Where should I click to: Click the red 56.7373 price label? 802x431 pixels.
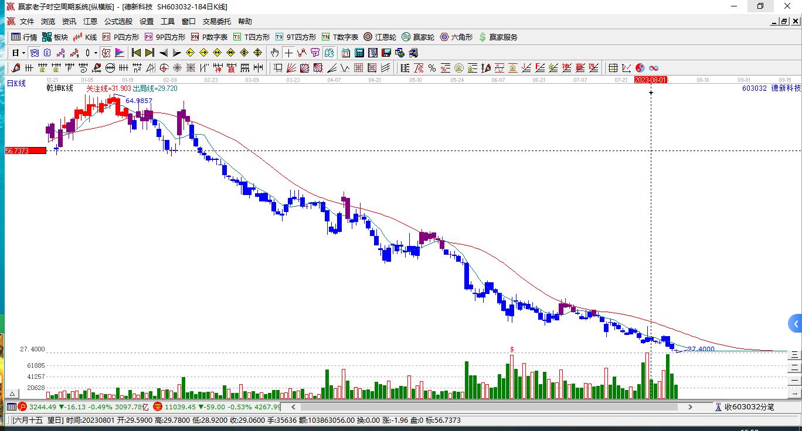click(25, 150)
